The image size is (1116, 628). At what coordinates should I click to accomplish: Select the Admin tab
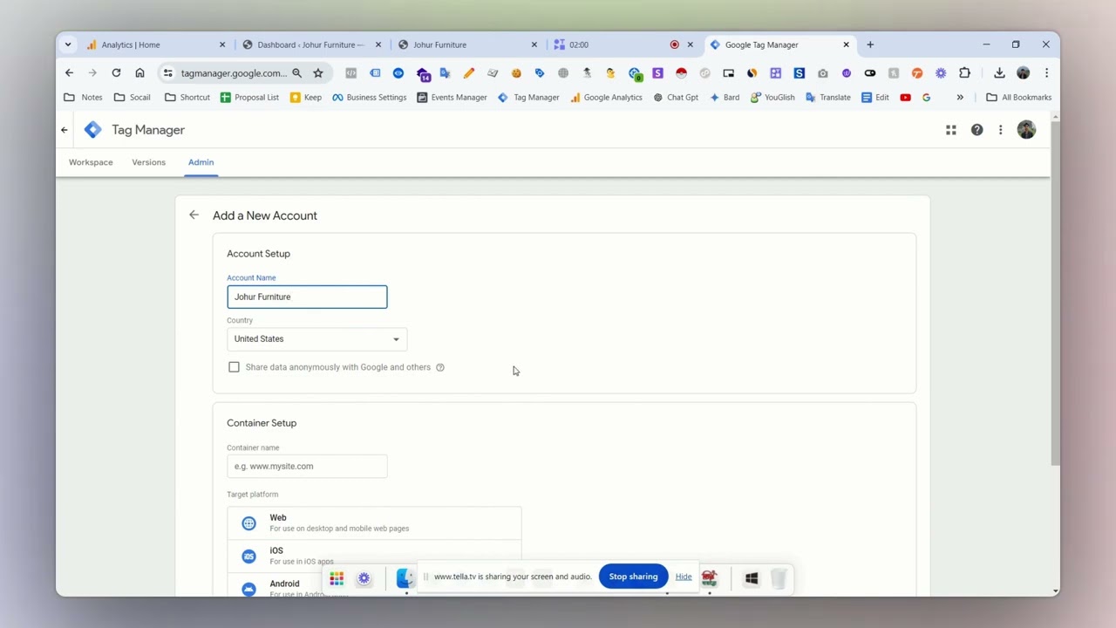[201, 162]
